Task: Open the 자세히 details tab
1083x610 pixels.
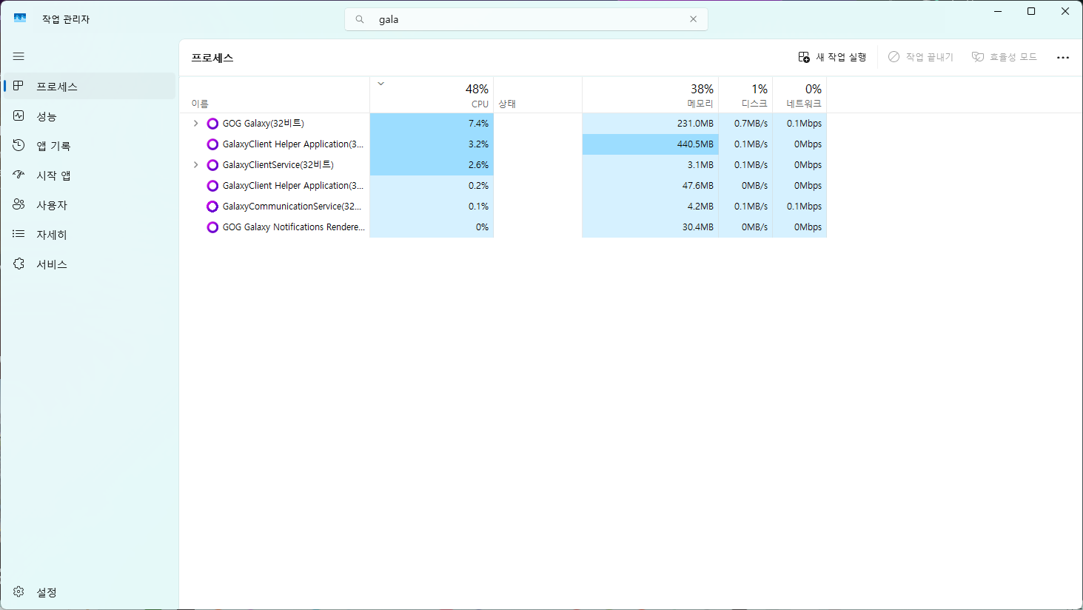Action: tap(90, 234)
